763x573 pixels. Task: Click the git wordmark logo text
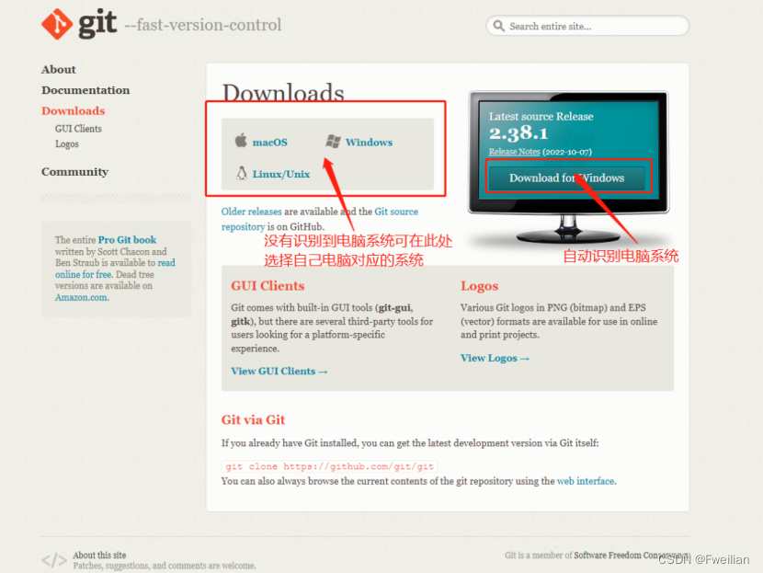(x=97, y=23)
